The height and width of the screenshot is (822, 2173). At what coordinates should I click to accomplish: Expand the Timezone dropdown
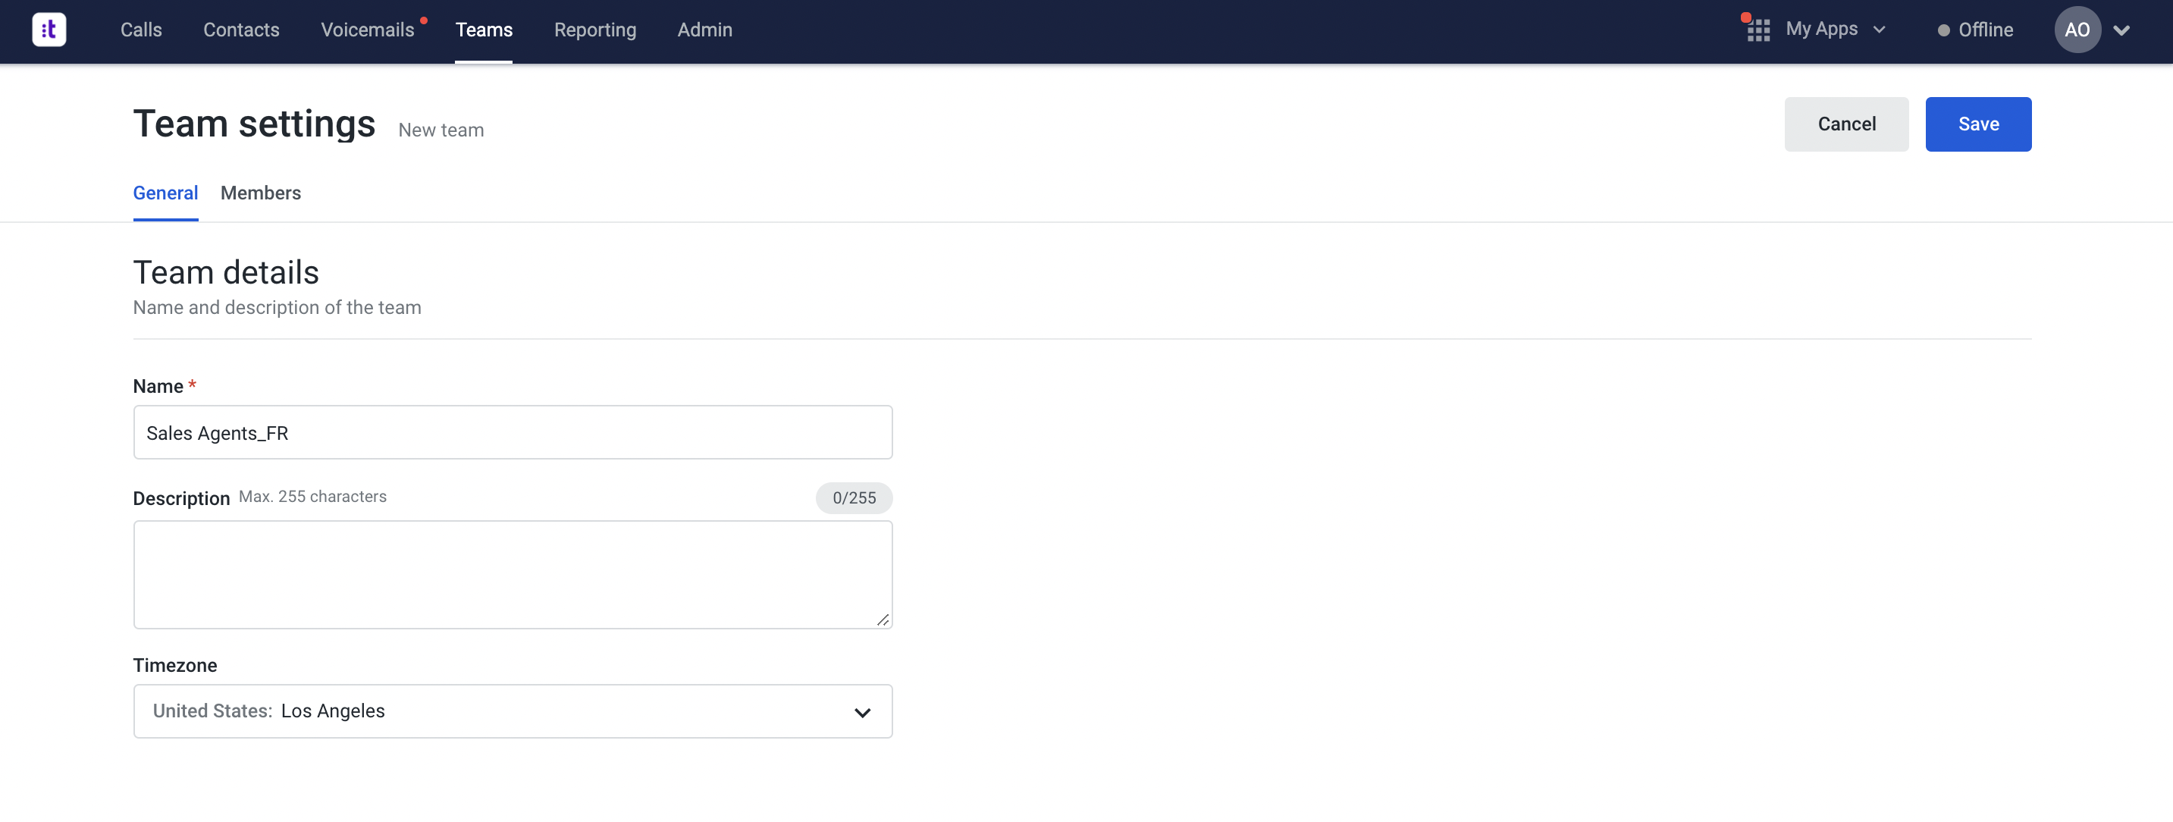click(862, 711)
